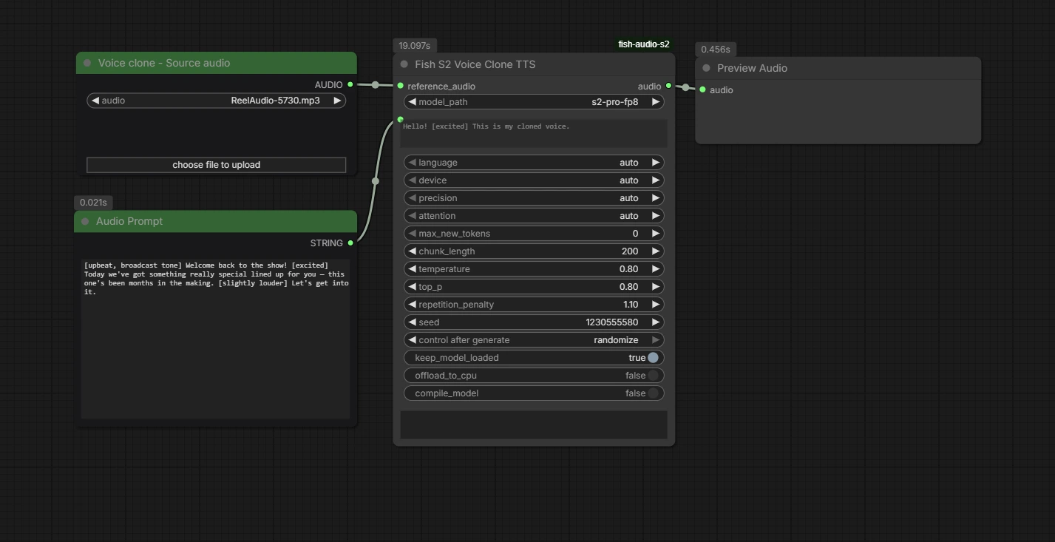
Task: Toggle keep_model_loaded switch off
Action: [652, 358]
